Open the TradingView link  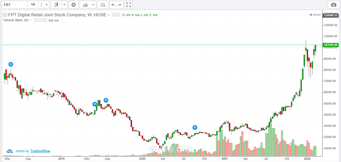click(x=40, y=151)
